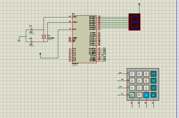Click keypad button 8
Image resolution: width=179 pixels, height=118 pixels.
point(139,74)
